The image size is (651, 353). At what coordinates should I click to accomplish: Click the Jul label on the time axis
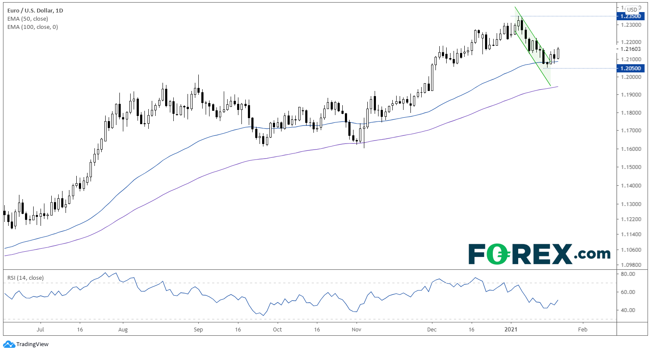point(40,329)
